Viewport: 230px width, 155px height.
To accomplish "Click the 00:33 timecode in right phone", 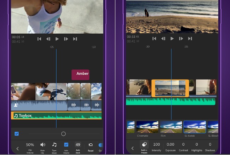I will 133,37.
